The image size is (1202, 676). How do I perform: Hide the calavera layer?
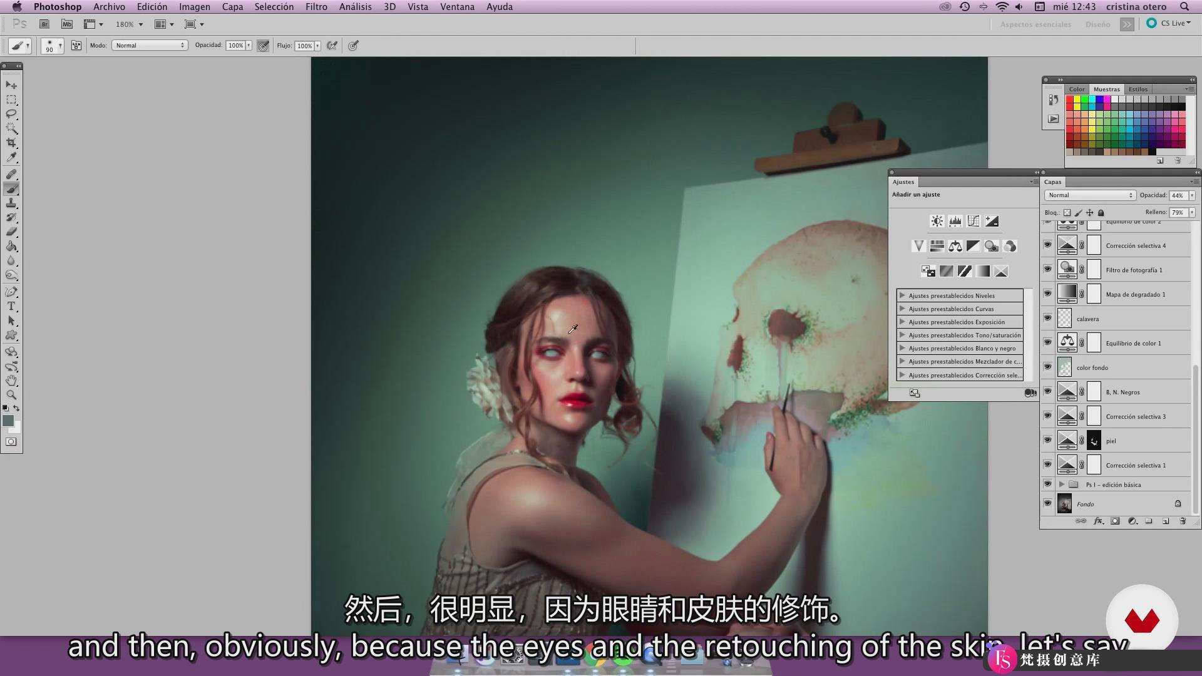[x=1047, y=318]
